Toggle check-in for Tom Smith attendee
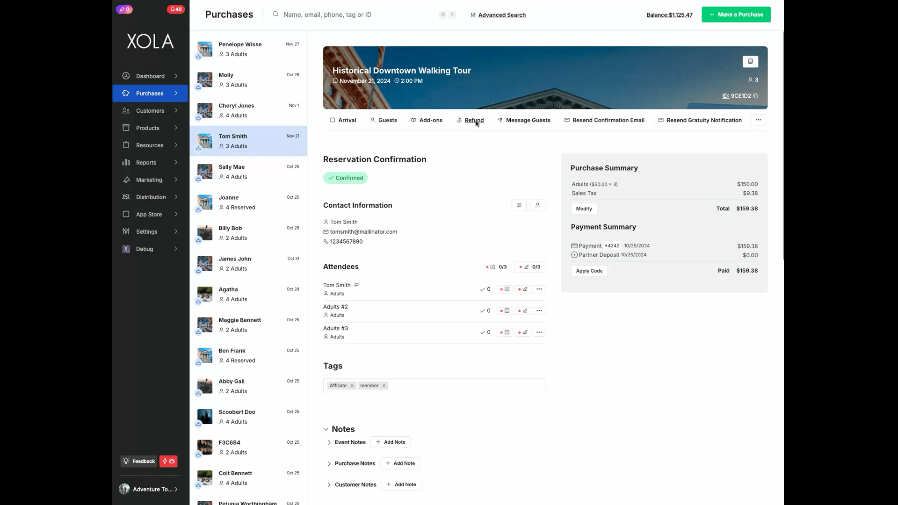898x505 pixels. pos(485,289)
